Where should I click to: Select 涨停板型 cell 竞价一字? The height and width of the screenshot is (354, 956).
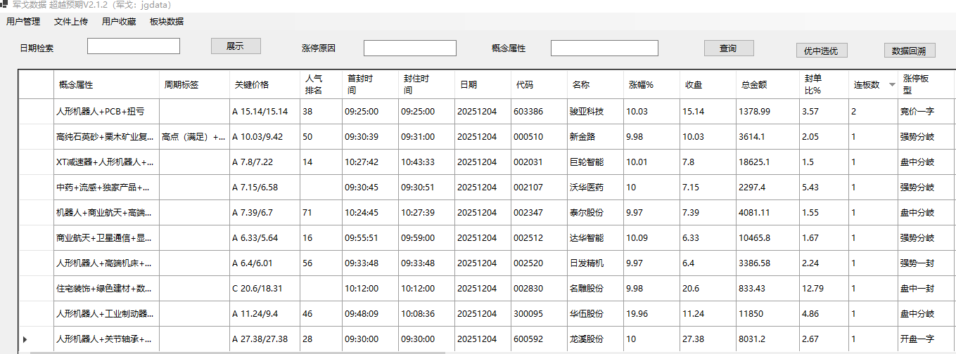(x=926, y=112)
